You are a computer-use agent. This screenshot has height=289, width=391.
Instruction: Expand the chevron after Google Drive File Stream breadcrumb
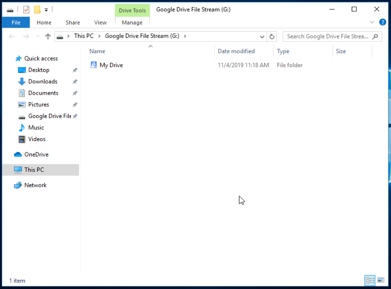point(185,36)
